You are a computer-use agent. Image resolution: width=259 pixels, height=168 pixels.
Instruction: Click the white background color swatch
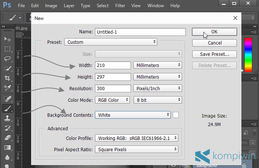pyautogui.click(x=176, y=115)
